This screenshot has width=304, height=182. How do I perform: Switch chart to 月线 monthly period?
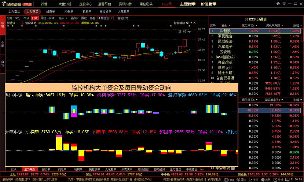[x=52, y=18]
